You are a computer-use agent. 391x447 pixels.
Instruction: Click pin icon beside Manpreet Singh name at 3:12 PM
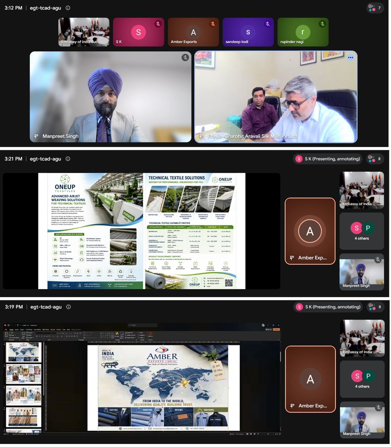[36, 136]
